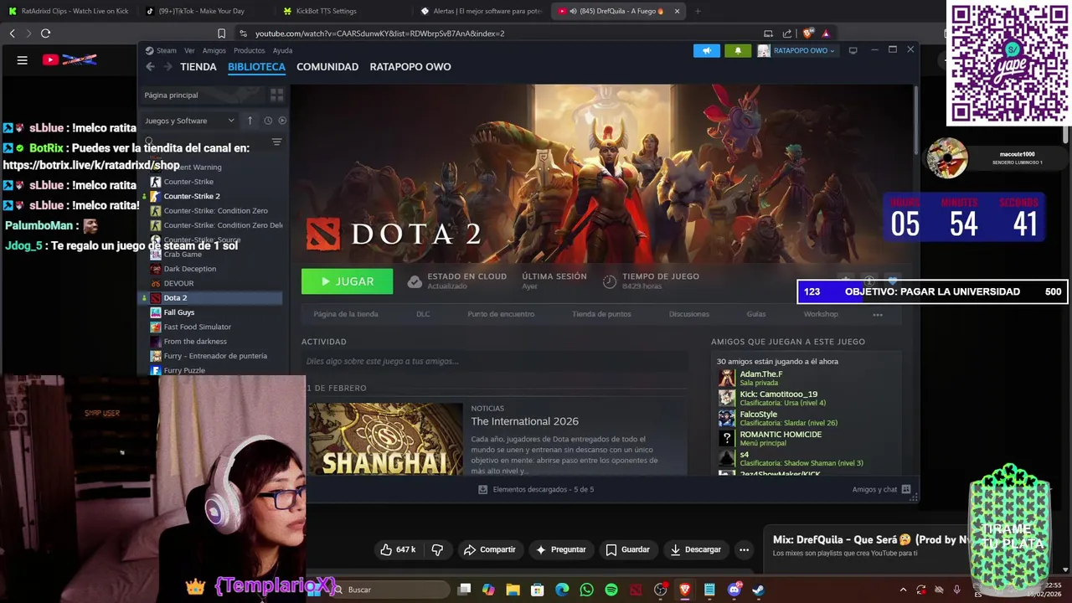Open friend FalcoStyle entry
Screen dimensions: 1072x603
coord(777,418)
